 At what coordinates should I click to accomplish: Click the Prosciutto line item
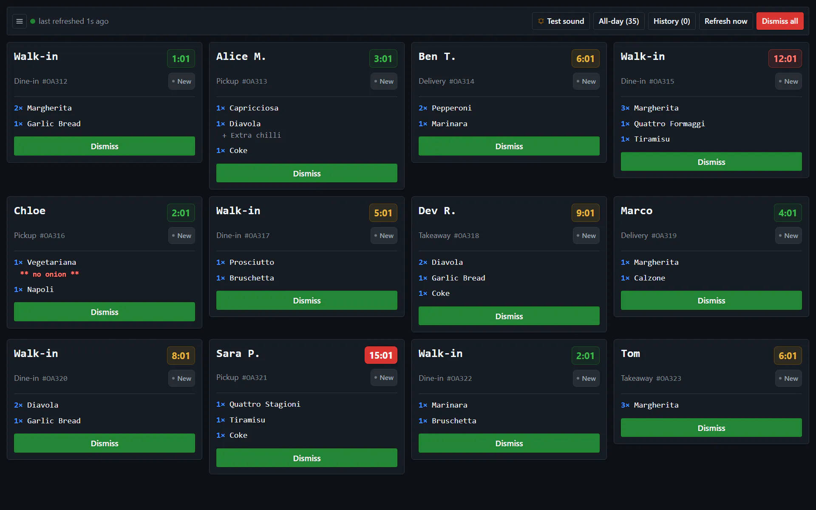pos(252,262)
